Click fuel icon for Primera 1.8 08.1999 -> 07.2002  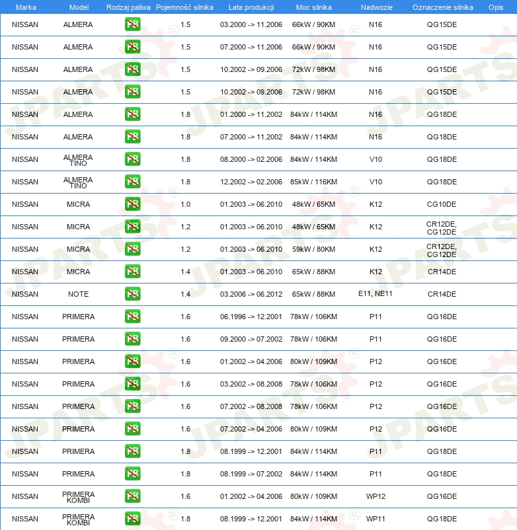pos(132,474)
